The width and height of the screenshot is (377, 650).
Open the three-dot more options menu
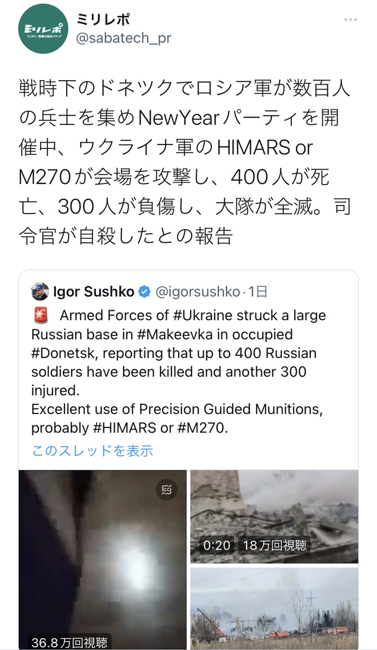(x=350, y=20)
